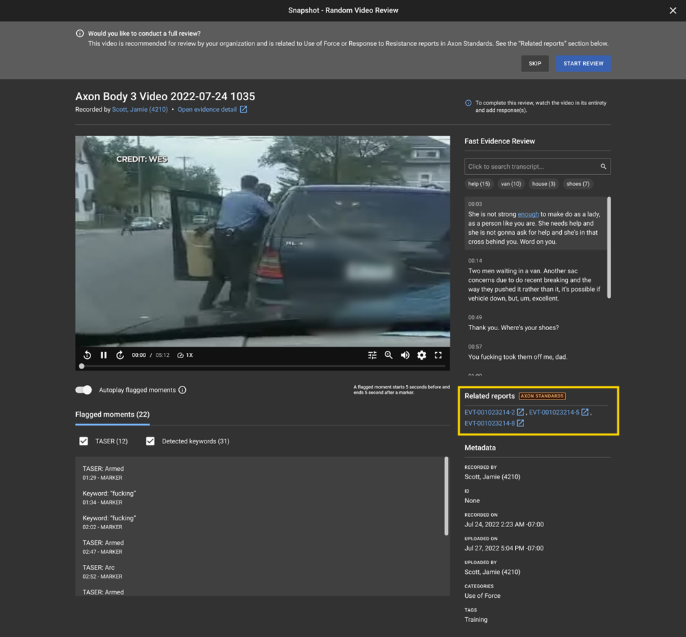Viewport: 686px width, 637px height.
Task: Click the skip forward icon in player
Action: (120, 355)
